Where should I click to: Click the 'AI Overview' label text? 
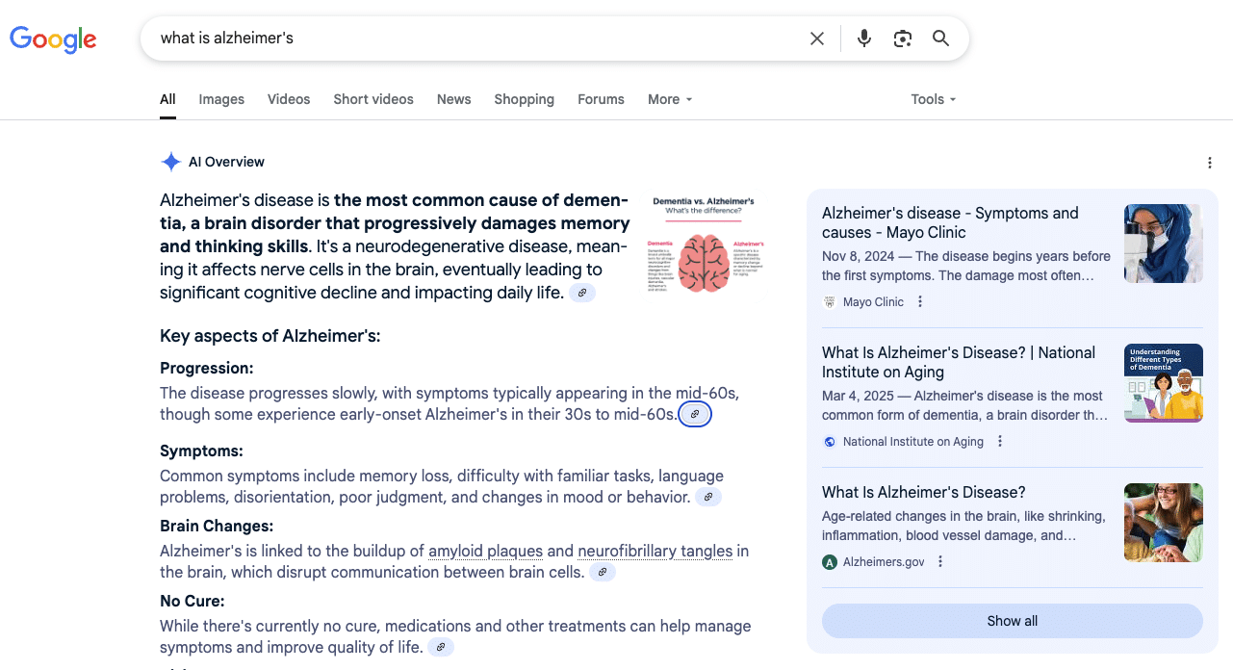[226, 162]
